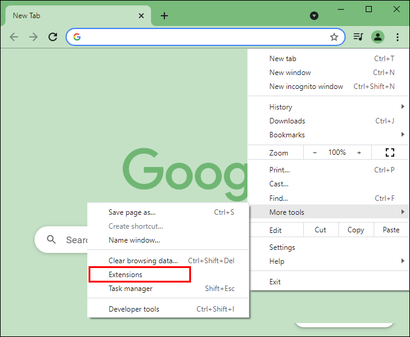Minimize the Chrome window

point(341,10)
